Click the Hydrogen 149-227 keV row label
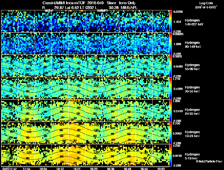The width and height of the screenshot is (224, 170). pyautogui.click(x=194, y=22)
